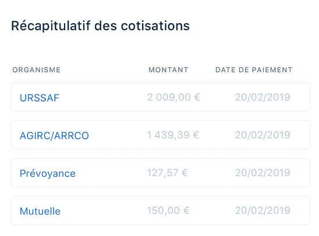Click the Prévoyance amount 127,57 €

point(167,173)
